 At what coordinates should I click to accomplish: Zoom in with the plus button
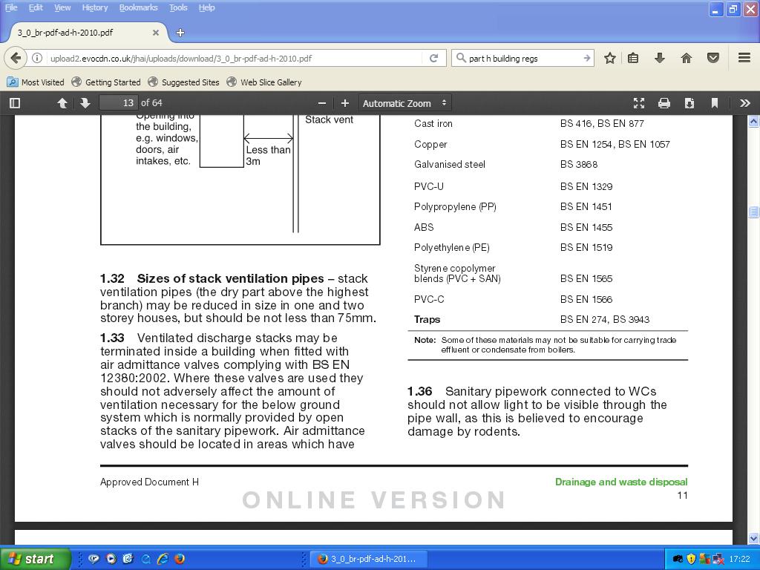tap(344, 103)
